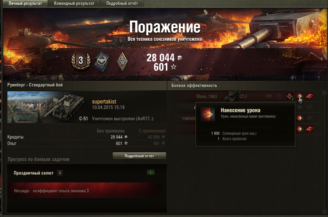Click the large damage icon in the tooltip
The height and width of the screenshot is (217, 328).
click(208, 114)
